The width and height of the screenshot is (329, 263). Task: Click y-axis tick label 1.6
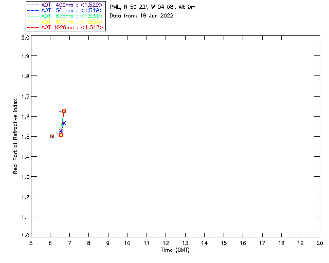(25, 117)
